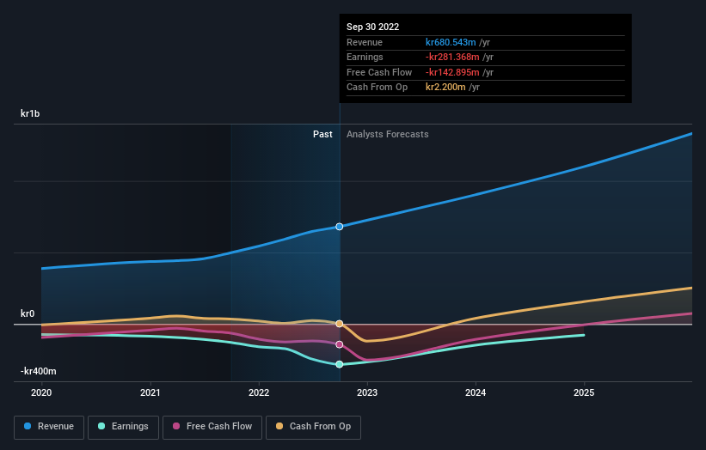The image size is (706, 450).
Task: Click the -kr281.368m earnings value
Action: click(x=452, y=57)
